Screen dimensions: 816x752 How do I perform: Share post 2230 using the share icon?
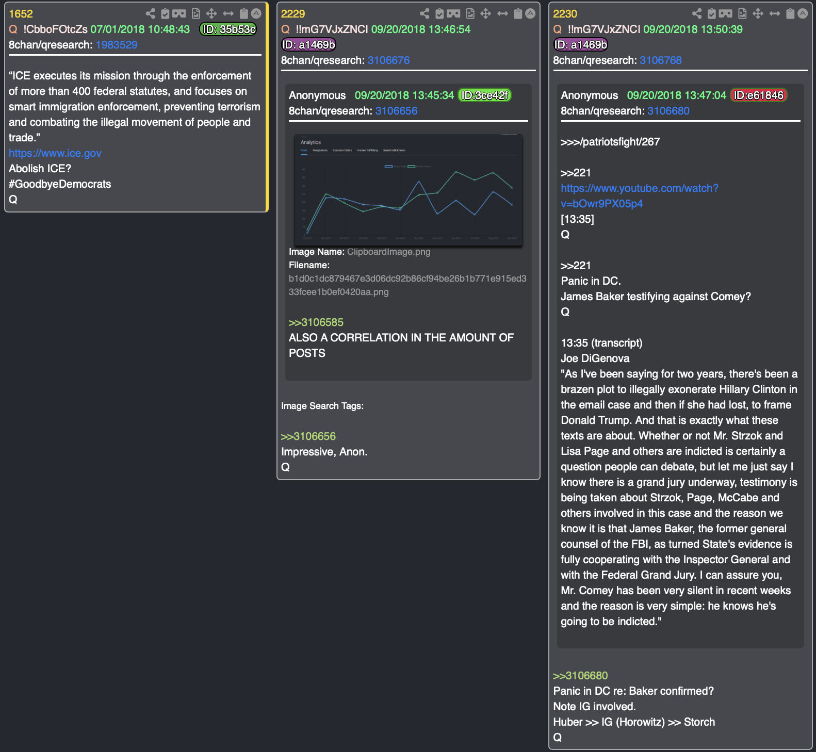(697, 13)
